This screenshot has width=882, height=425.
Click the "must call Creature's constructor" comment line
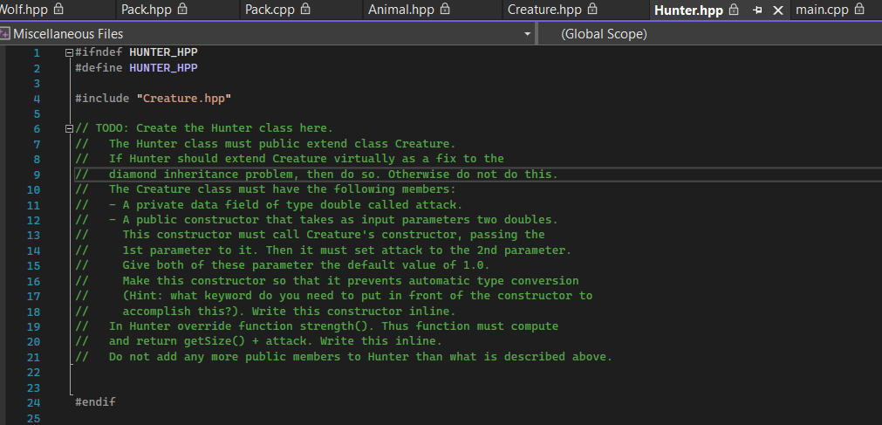[310, 235]
